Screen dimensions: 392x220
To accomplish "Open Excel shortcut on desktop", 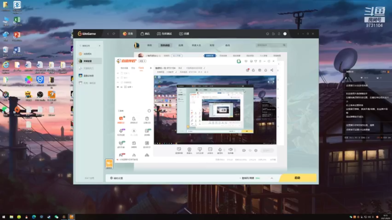I will pos(17,21).
